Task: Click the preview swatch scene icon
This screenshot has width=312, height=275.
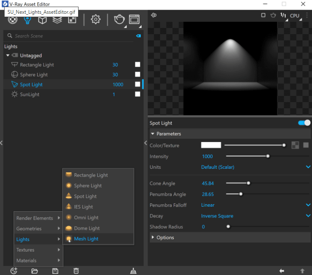Action: pyautogui.click(x=154, y=15)
